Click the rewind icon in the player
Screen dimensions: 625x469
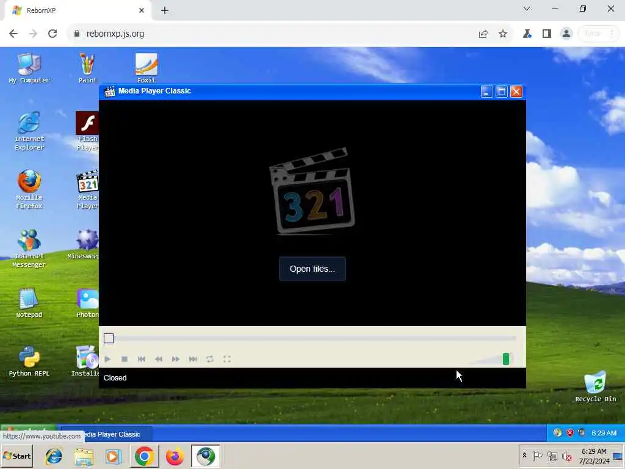click(x=159, y=359)
